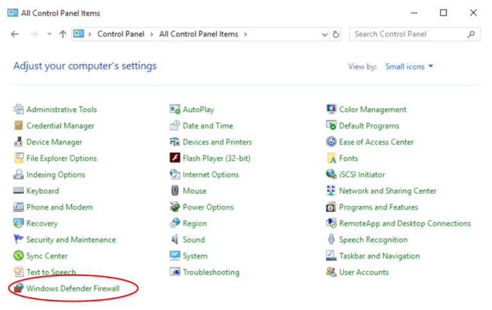Click the Programs and Features icon
492x310 pixels.
[331, 207]
